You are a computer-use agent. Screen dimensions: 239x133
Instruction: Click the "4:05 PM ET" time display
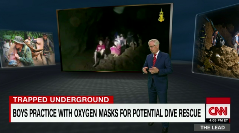219,120
